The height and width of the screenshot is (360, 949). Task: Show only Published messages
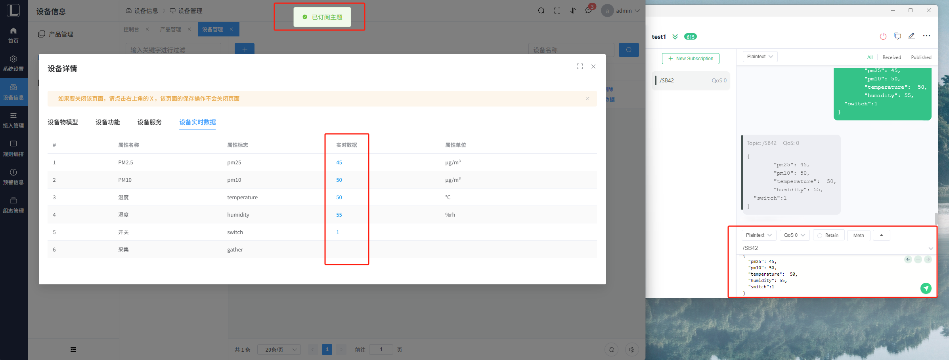[921, 57]
